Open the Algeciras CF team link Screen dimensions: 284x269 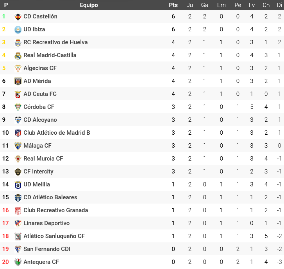click(x=40, y=68)
